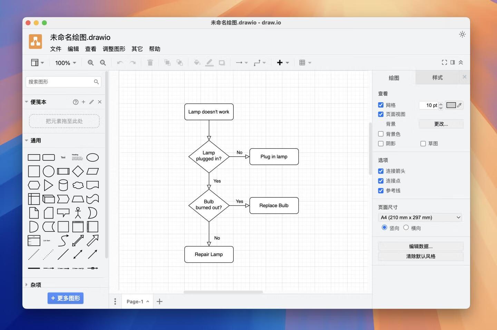Click the zoom in magnifier icon
Viewport: 497px width, 330px height.
(90, 63)
